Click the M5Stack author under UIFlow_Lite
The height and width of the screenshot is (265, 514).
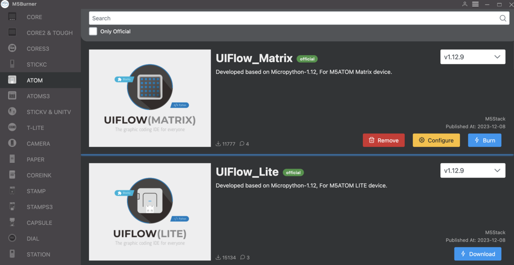(495, 232)
